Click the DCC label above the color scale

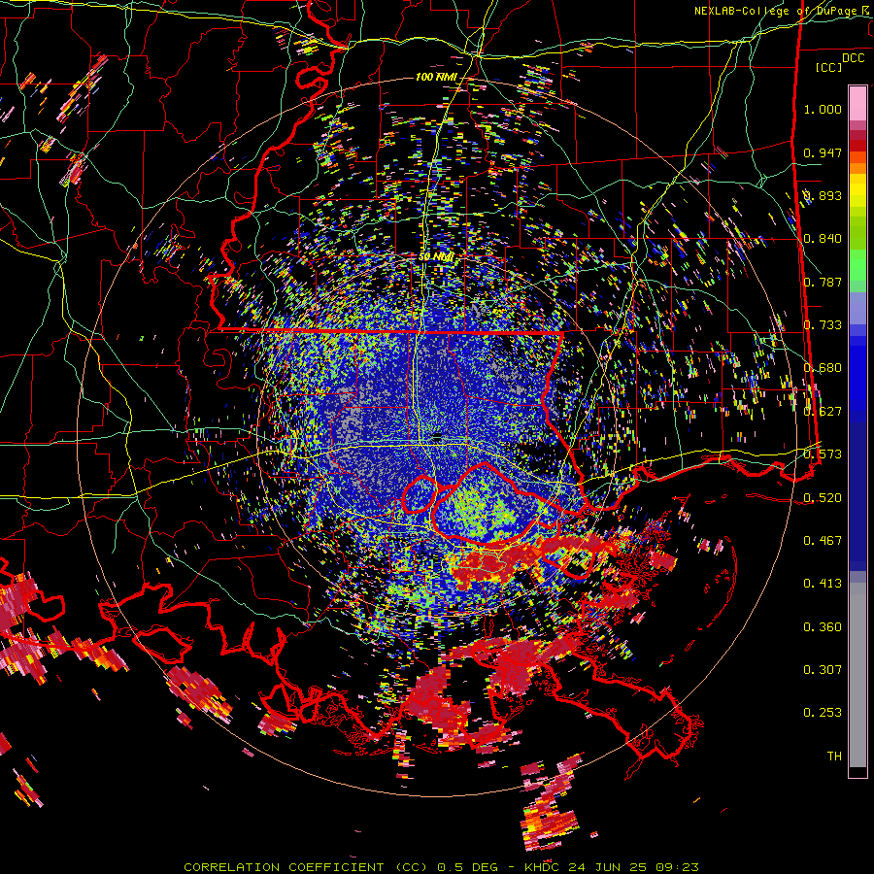pyautogui.click(x=853, y=58)
